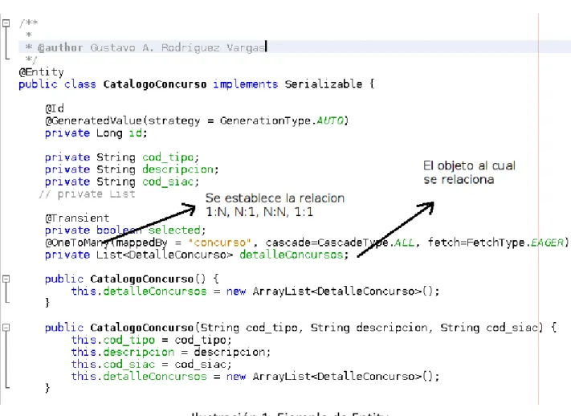Image resolution: width=571 pixels, height=416 pixels.
Task: Click the "El objeto al cual se relaciona" note
Action: [x=469, y=173]
